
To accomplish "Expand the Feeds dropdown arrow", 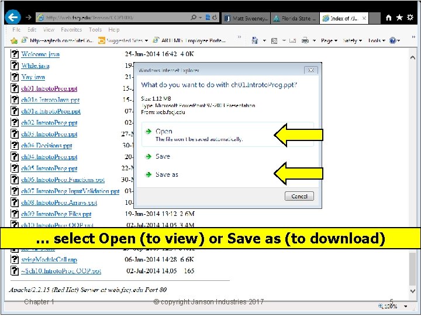I will (284, 41).
